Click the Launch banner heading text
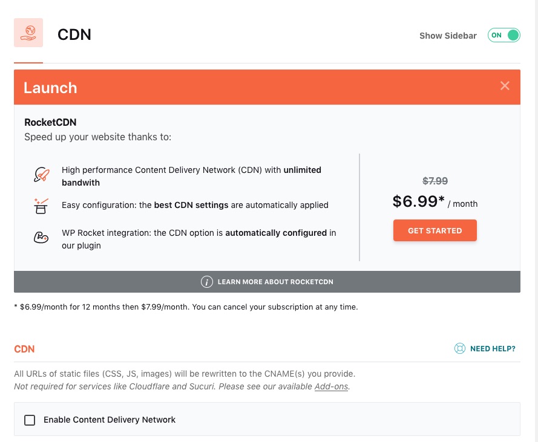 (50, 88)
